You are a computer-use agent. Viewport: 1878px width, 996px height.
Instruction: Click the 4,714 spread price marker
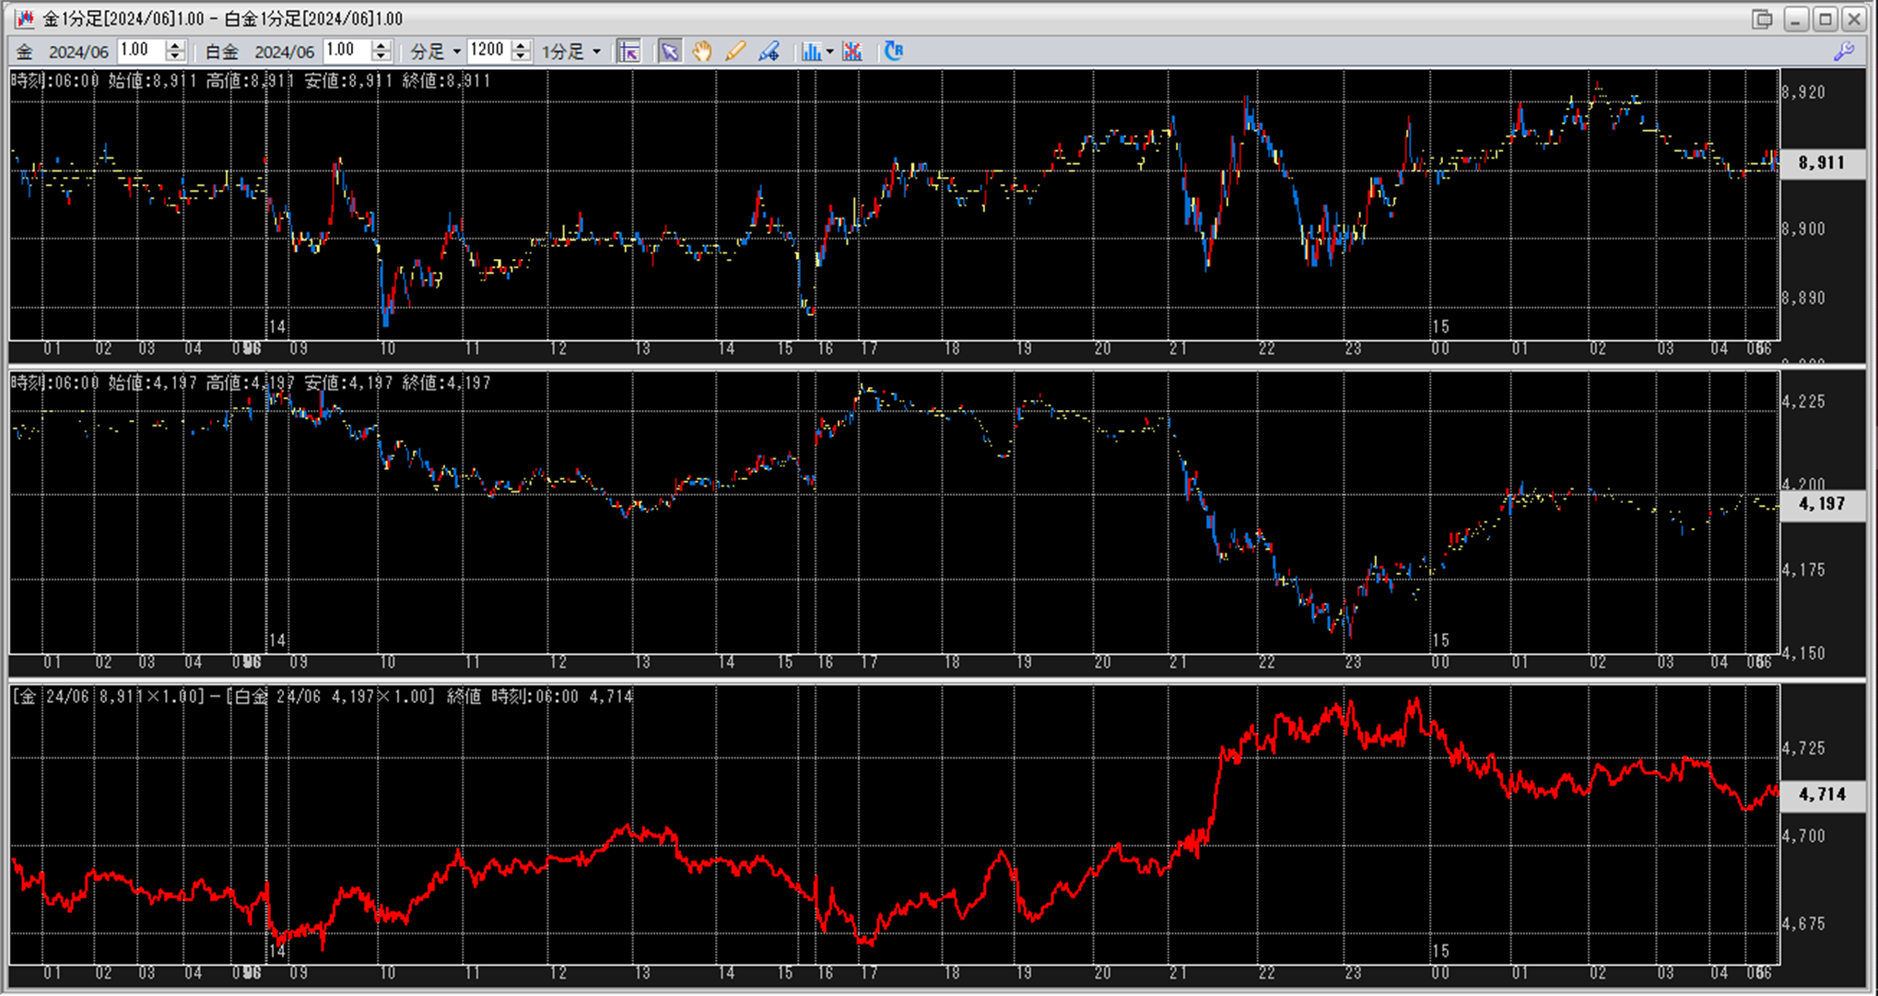(1821, 794)
